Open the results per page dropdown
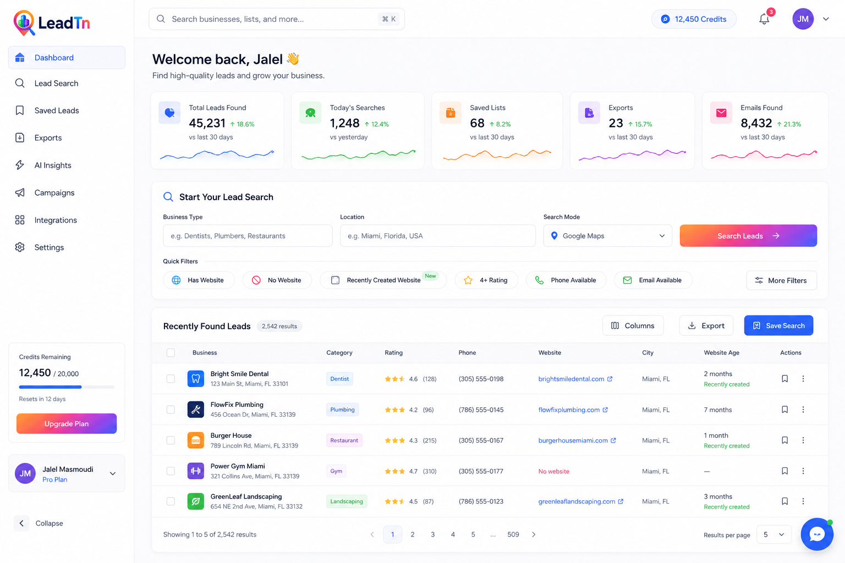Viewport: 845px width, 563px height. coord(774,534)
